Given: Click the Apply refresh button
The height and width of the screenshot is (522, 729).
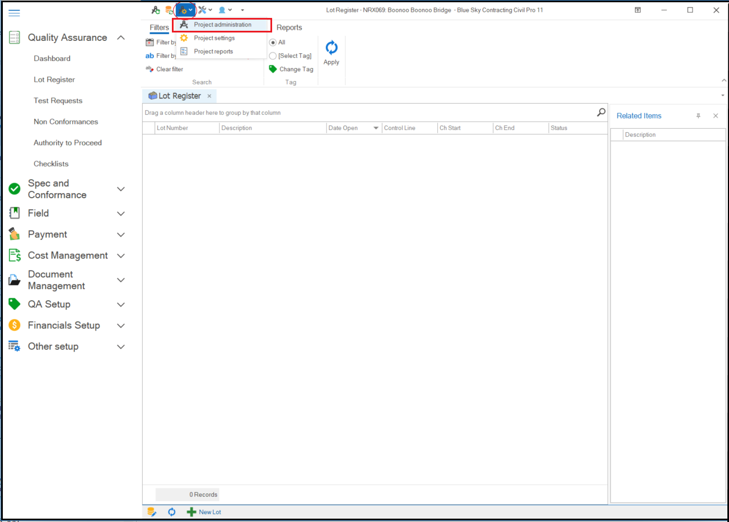Looking at the screenshot, I should coord(331,53).
